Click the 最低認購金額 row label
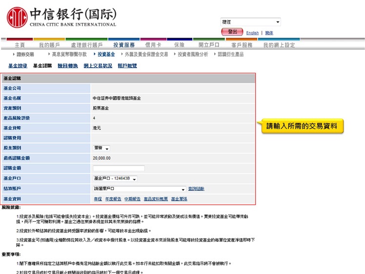Viewport: 365px width, 274px height. [x=17, y=158]
